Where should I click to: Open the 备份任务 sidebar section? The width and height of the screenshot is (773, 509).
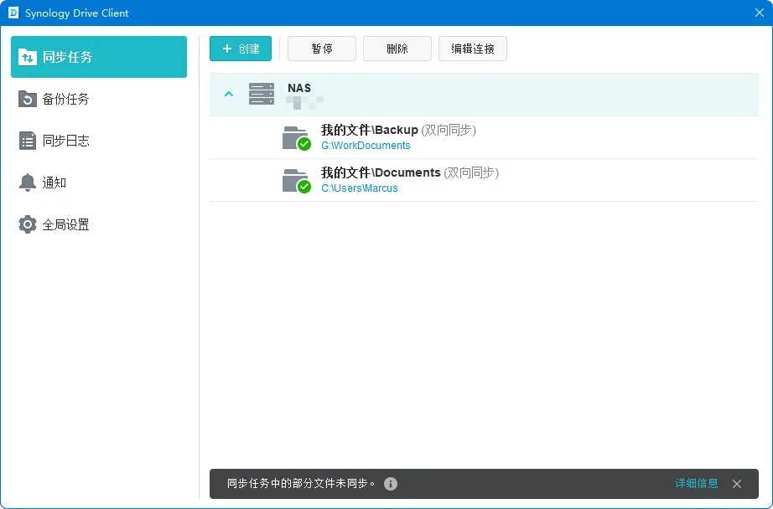[99, 99]
